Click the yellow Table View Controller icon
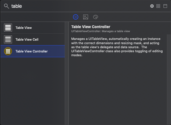Screen dimensions: 171x125 [x=8, y=51]
